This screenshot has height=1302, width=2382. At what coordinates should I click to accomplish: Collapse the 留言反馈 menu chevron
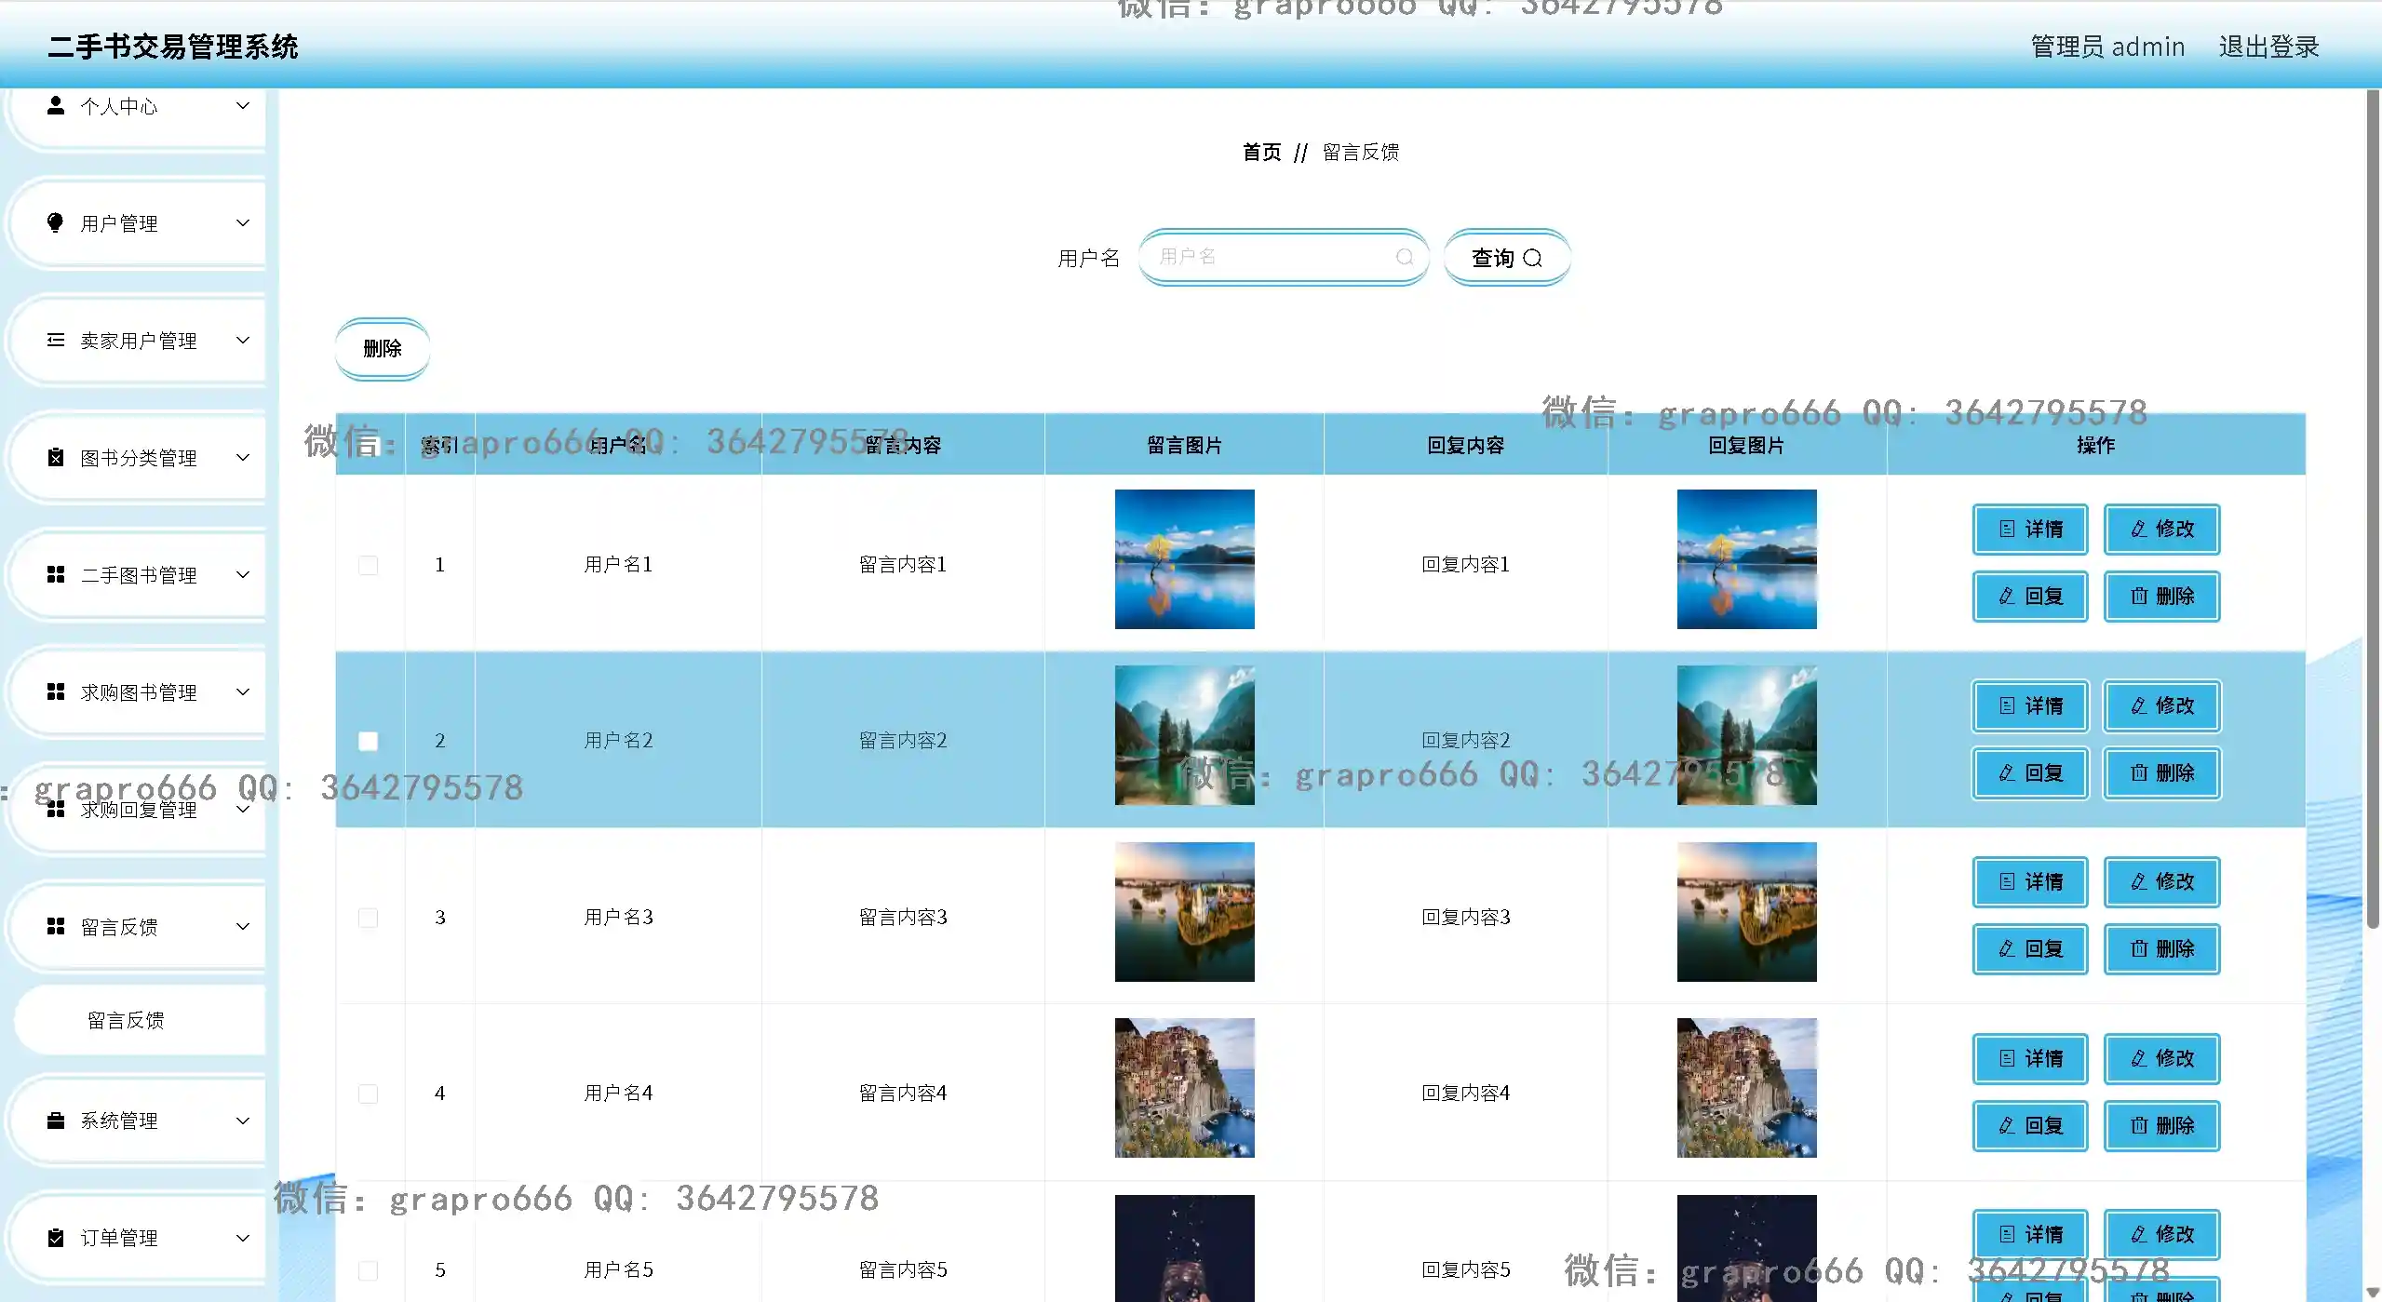pyautogui.click(x=243, y=926)
